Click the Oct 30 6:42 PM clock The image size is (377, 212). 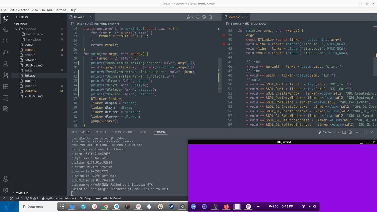pyautogui.click(x=281, y=207)
